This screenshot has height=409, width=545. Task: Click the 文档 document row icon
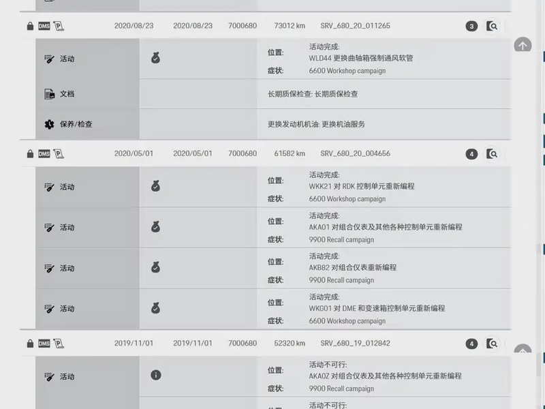49,94
